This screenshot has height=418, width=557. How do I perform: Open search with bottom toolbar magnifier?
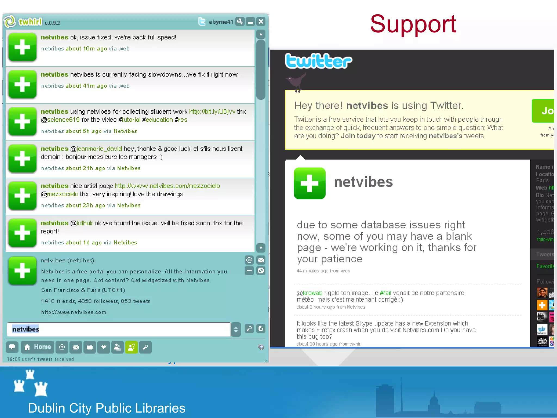(x=146, y=347)
